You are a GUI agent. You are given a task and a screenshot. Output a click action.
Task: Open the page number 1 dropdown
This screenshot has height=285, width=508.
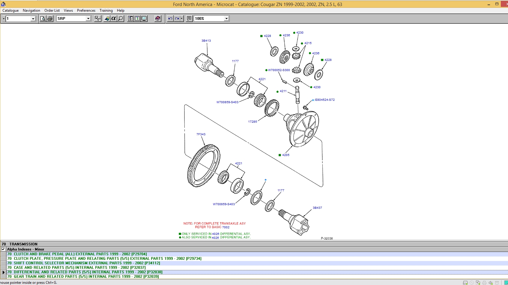click(x=33, y=19)
